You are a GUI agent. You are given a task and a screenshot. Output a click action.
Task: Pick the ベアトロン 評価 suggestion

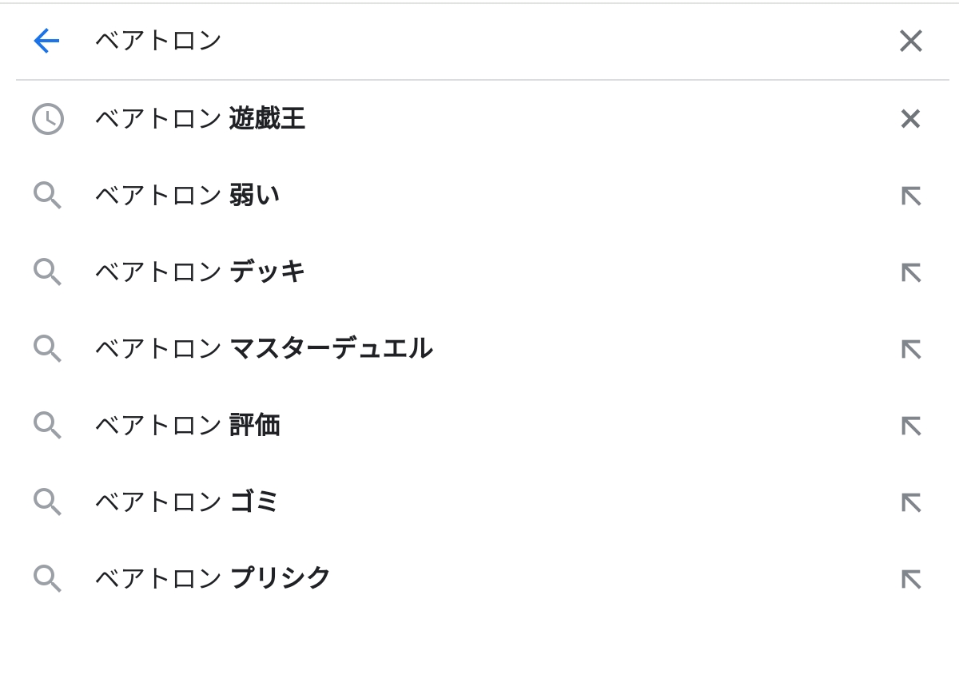click(x=187, y=426)
